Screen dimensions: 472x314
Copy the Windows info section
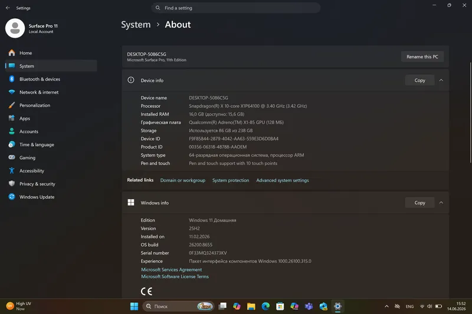(x=419, y=203)
